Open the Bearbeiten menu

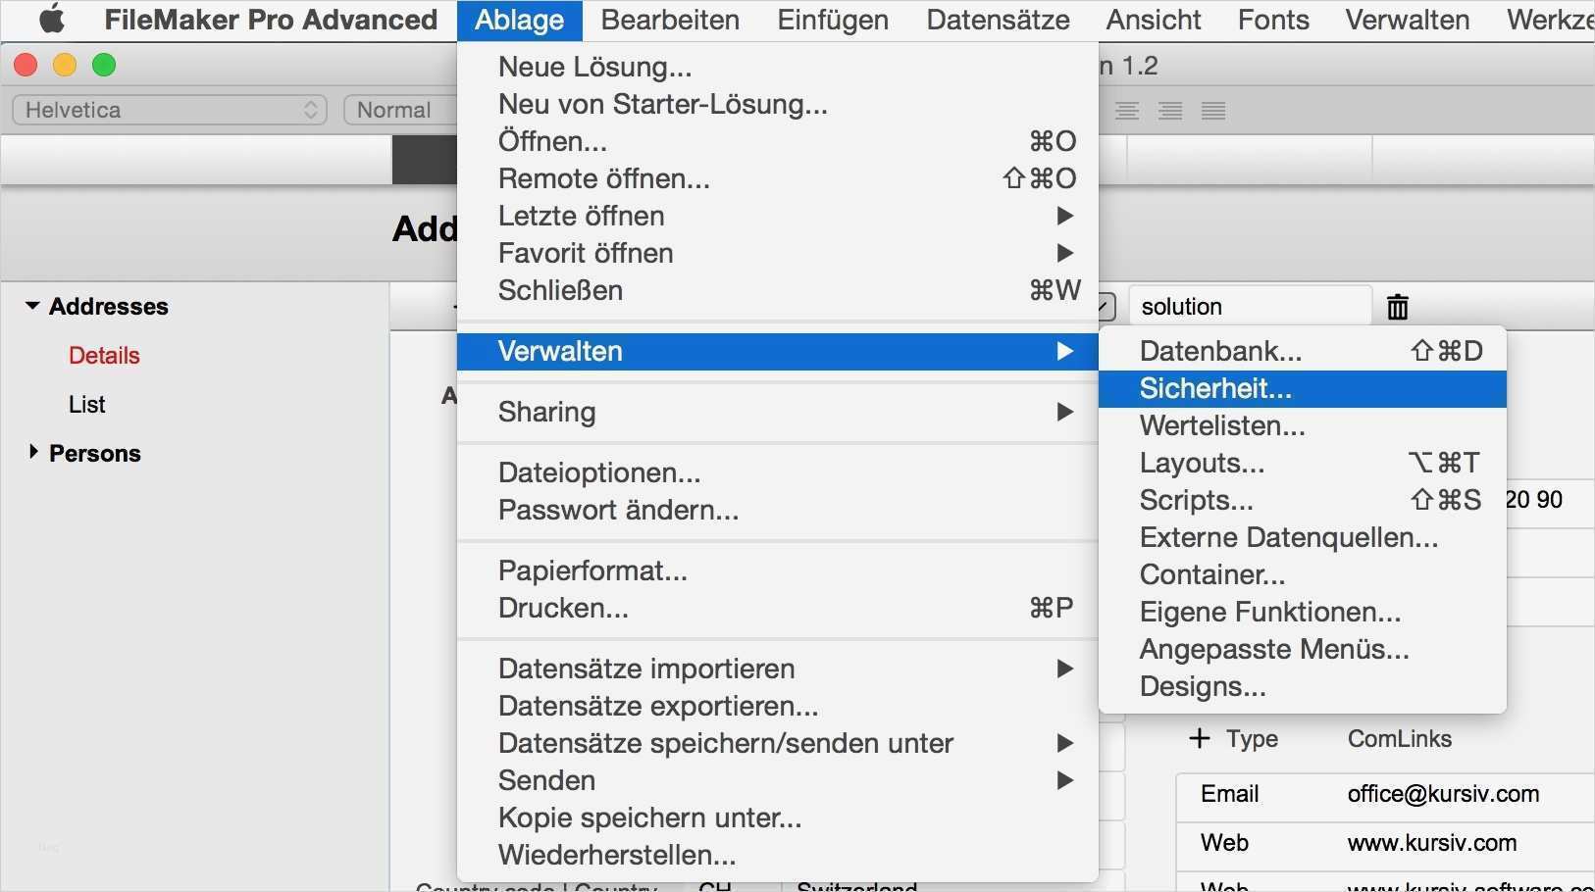point(670,20)
